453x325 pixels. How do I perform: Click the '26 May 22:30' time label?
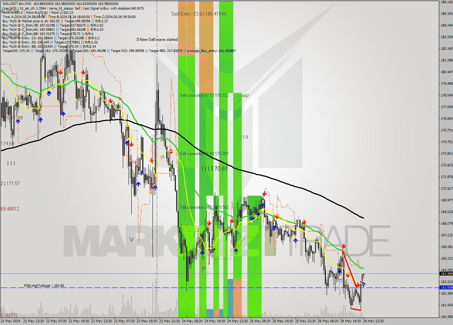(x=373, y=321)
